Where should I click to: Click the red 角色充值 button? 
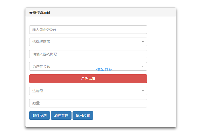[x=88, y=79]
